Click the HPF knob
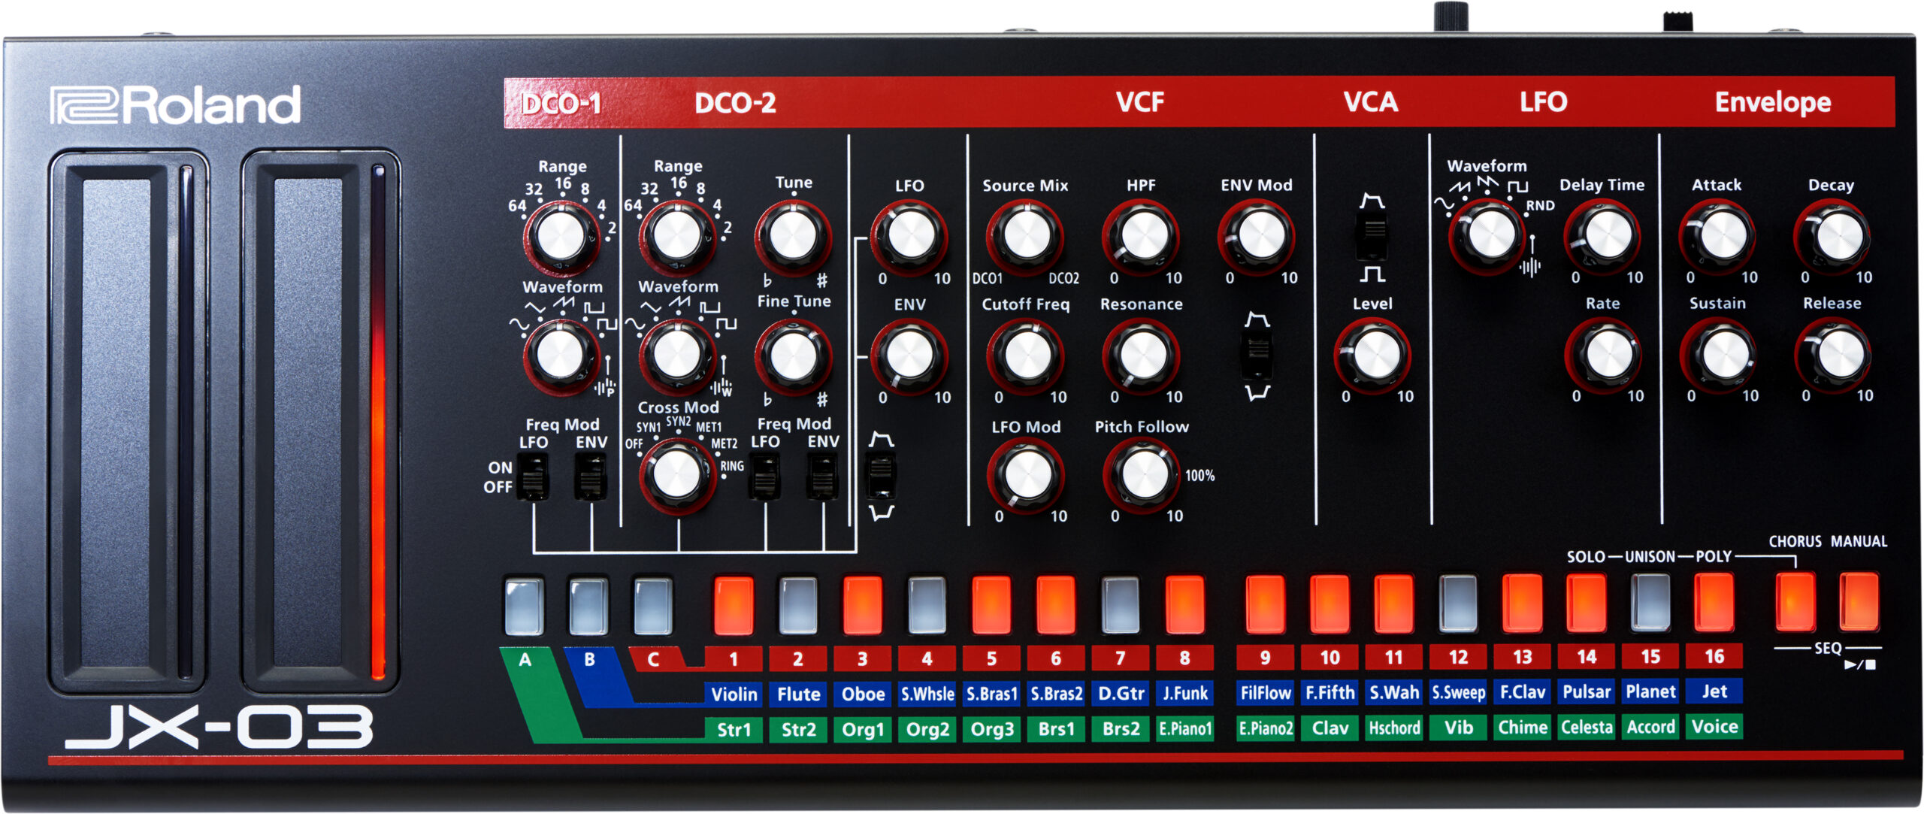 click(x=1142, y=235)
